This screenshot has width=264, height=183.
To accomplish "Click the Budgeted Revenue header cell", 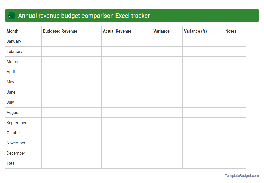I will click(x=60, y=31).
